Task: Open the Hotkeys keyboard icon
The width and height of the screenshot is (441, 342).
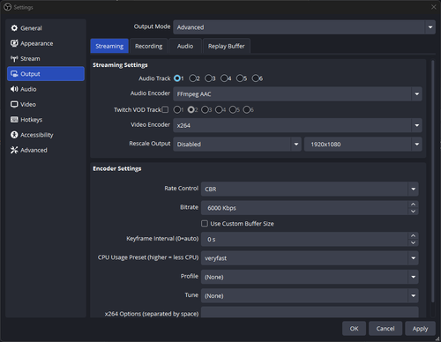Action: coord(14,120)
